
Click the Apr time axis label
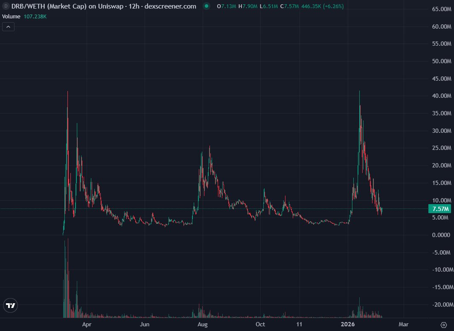87,324
